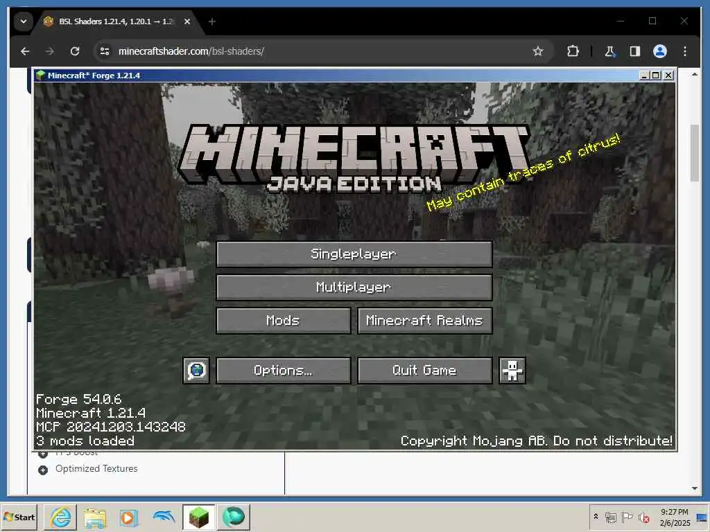
Task: Open the dolphin app in taskbar
Action: point(164,517)
